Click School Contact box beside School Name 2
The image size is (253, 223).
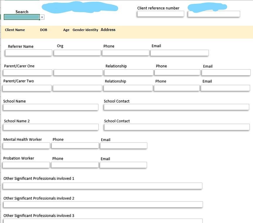coord(177,127)
